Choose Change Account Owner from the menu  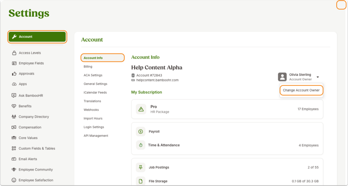[x=301, y=90]
